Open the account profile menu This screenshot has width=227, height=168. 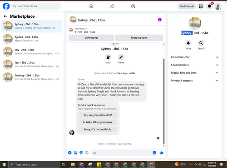[218, 6]
